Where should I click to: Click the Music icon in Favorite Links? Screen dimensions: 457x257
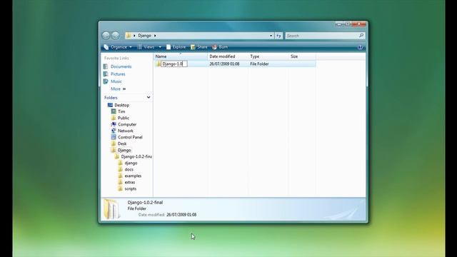click(106, 81)
